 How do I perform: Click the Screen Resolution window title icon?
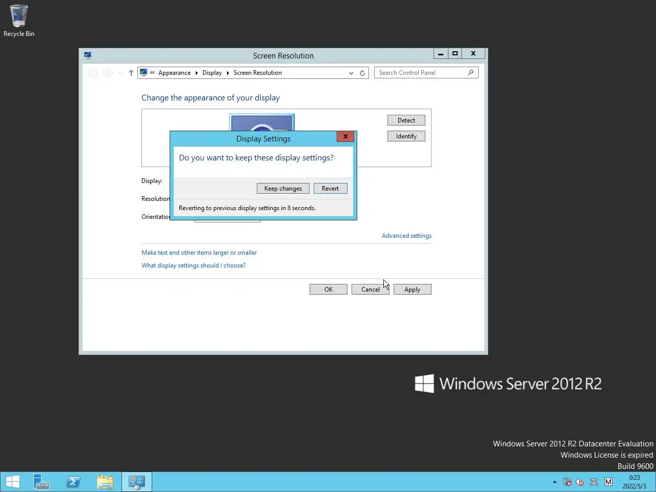(x=88, y=55)
